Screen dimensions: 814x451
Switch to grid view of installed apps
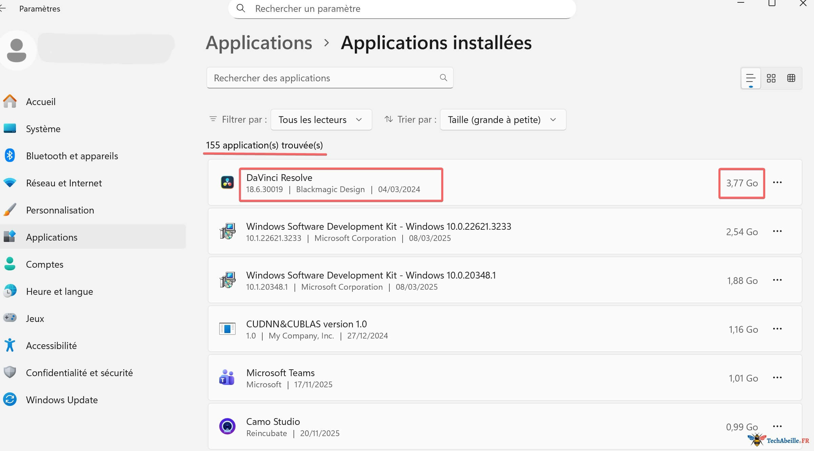[x=771, y=78]
